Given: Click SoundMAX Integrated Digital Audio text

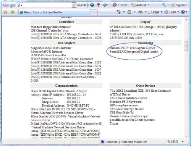Looking at the screenshot, I should point(134,52).
